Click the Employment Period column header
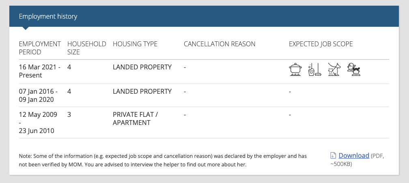The height and width of the screenshot is (183, 409). [x=40, y=48]
